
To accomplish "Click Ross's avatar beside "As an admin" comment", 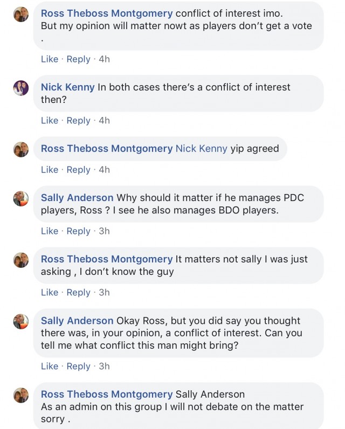I will (21, 395).
